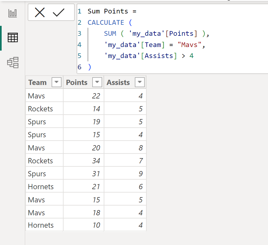
Task: Click the SUM function in the formula
Action: 110,33
